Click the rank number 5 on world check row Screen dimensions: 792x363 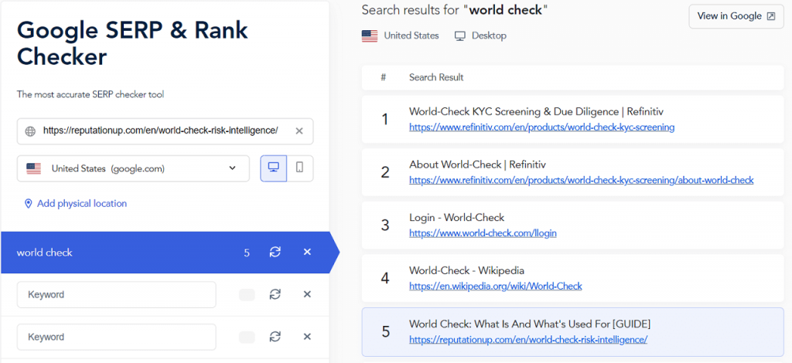(247, 253)
